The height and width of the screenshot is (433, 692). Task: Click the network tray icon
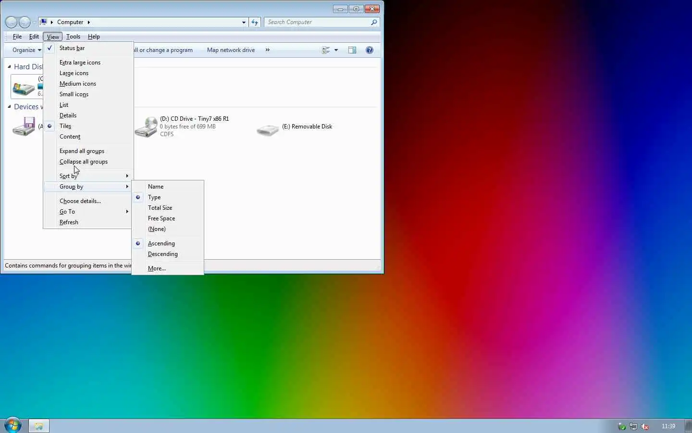pyautogui.click(x=633, y=426)
